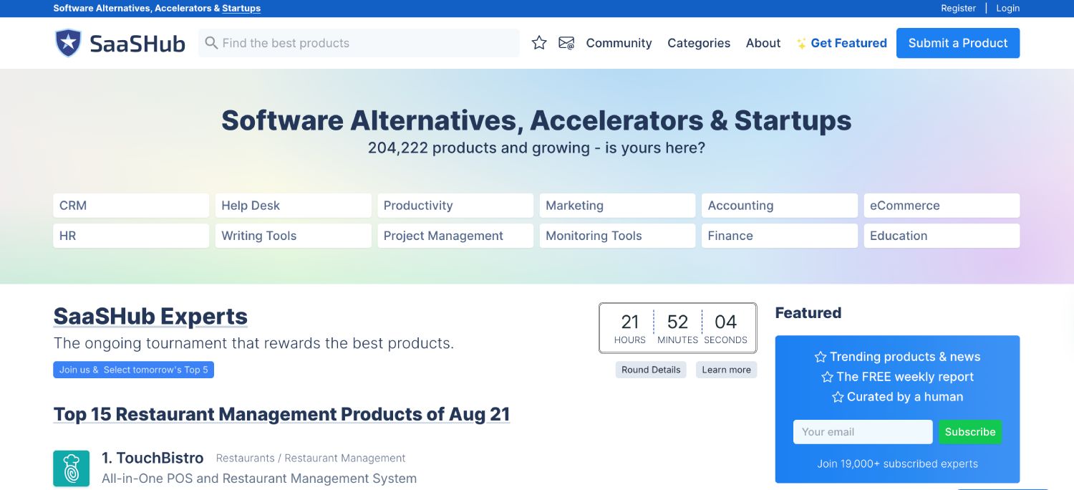The height and width of the screenshot is (490, 1074).
Task: Click the Curated by a human text
Action: coord(905,397)
